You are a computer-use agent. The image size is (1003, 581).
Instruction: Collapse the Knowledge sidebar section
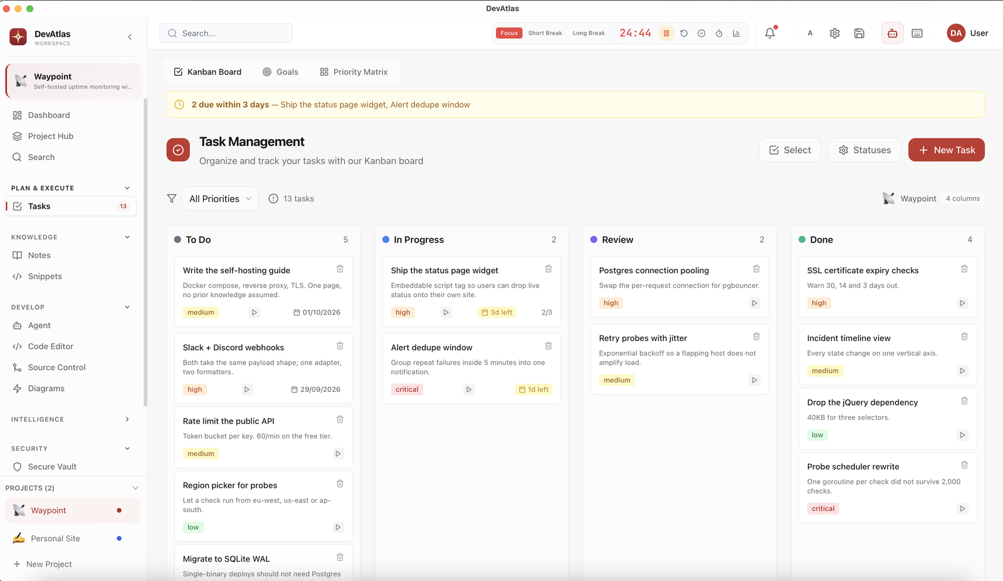point(127,237)
